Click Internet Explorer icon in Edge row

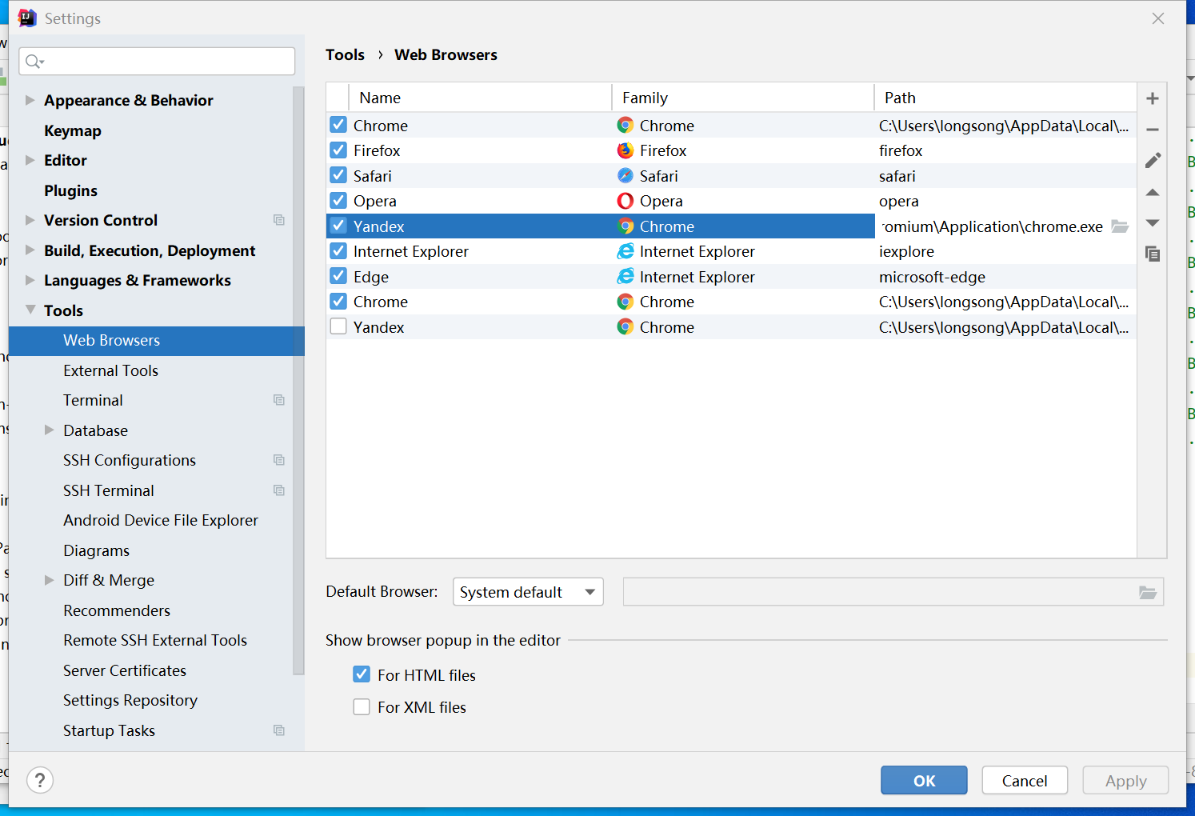[625, 277]
